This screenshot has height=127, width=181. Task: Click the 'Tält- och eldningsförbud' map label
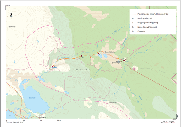pyautogui.click(x=83, y=70)
